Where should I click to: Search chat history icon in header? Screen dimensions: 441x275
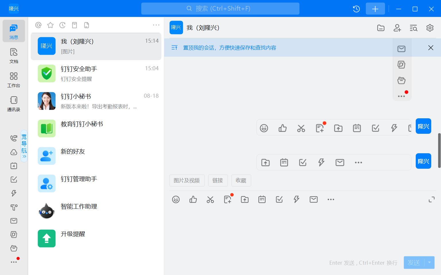413,28
